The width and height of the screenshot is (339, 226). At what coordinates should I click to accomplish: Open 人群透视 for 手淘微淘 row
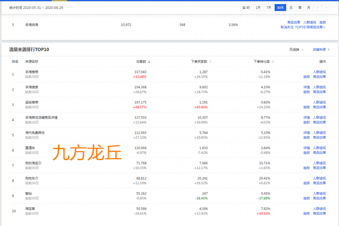pos(310,22)
